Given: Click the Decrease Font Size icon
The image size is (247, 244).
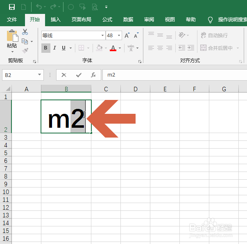Looking at the screenshot, I should tap(136, 36).
